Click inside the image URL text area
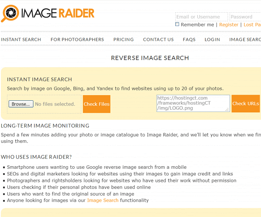 [193, 103]
